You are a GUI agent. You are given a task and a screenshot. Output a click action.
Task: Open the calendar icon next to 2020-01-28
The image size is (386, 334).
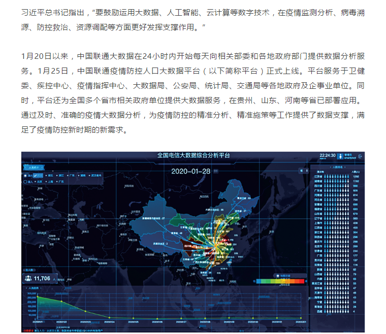click(x=216, y=171)
